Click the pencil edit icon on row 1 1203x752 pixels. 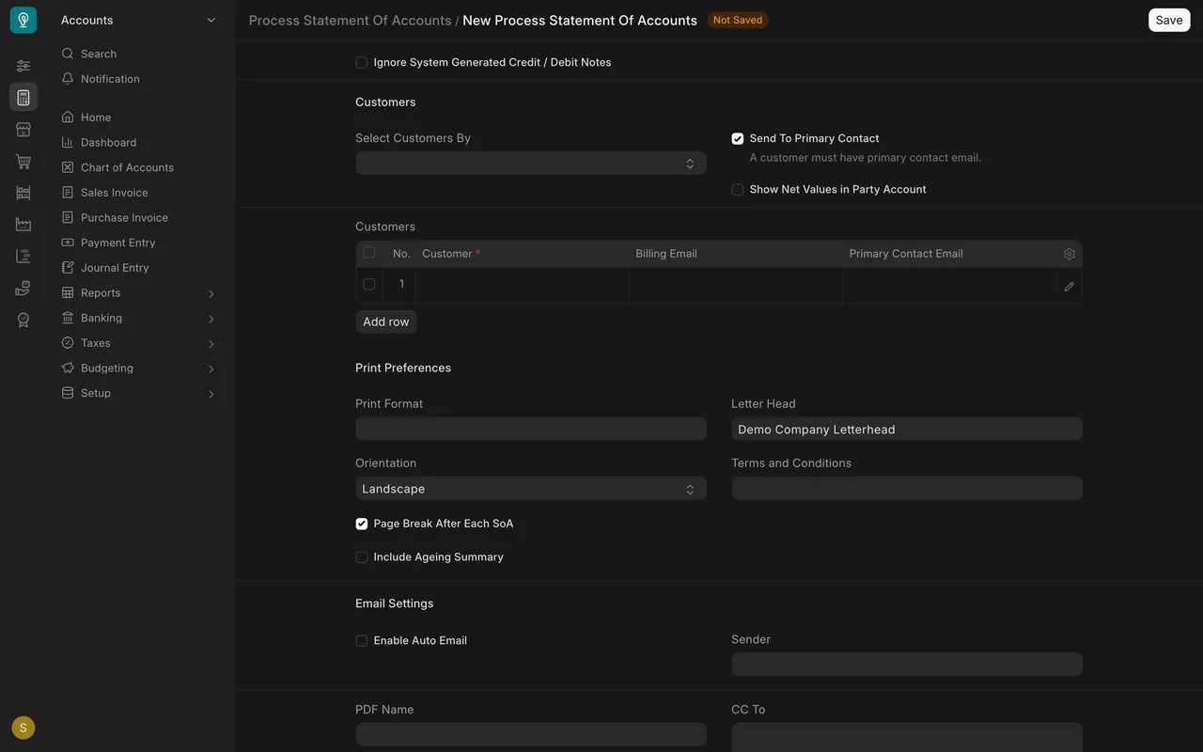pos(1069,286)
